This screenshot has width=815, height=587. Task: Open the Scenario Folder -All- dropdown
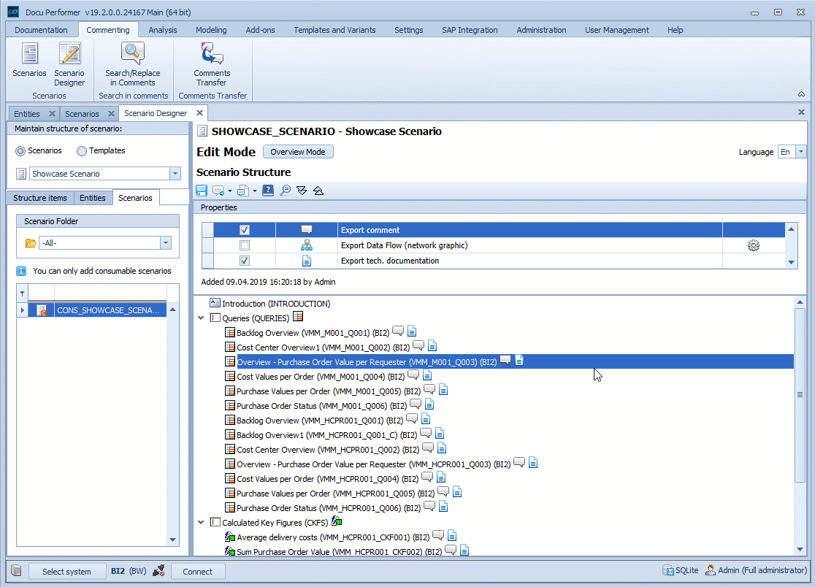coord(166,243)
